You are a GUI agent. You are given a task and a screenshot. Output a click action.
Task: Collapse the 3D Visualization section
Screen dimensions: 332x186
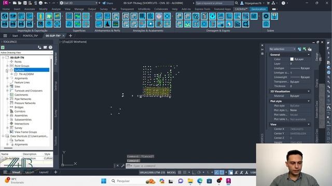309,91
